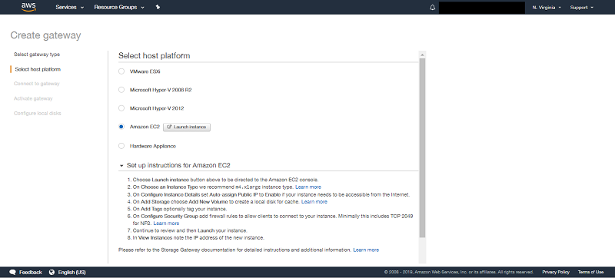Choose Microsoft Hyper-V 2008 R2 option

[121, 90]
